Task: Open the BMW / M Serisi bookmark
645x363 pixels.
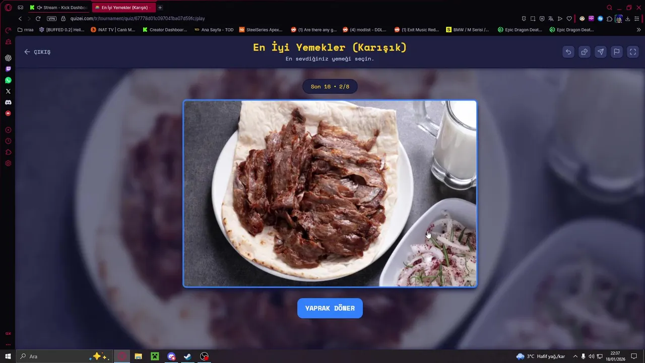Action: tap(468, 30)
